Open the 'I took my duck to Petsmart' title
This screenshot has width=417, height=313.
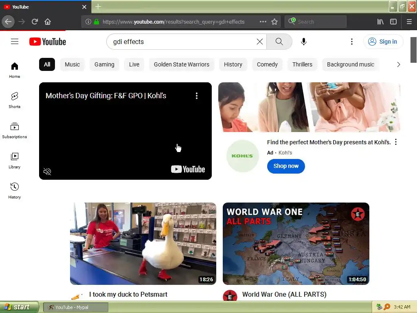click(x=128, y=294)
